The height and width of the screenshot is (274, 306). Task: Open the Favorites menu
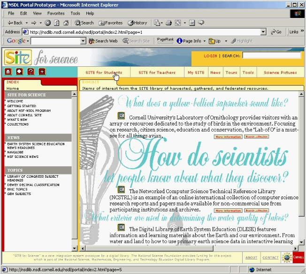pyautogui.click(x=56, y=13)
